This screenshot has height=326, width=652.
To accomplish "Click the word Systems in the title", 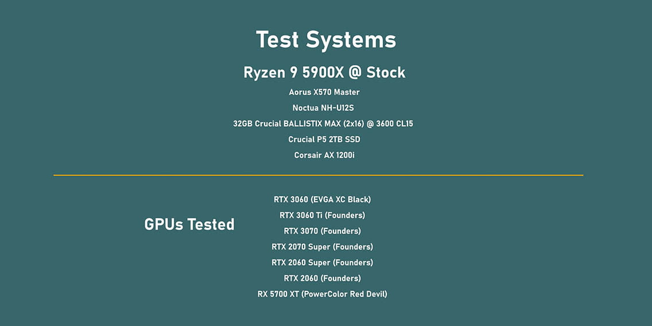I will click(351, 40).
